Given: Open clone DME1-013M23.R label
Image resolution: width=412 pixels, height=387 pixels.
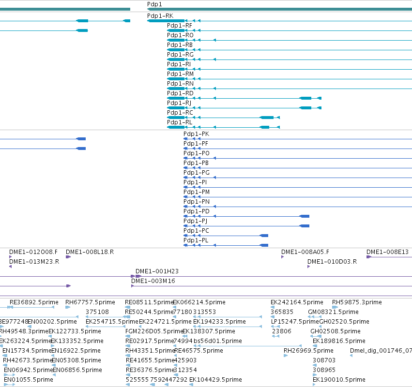Looking at the screenshot, I should coord(34,262).
